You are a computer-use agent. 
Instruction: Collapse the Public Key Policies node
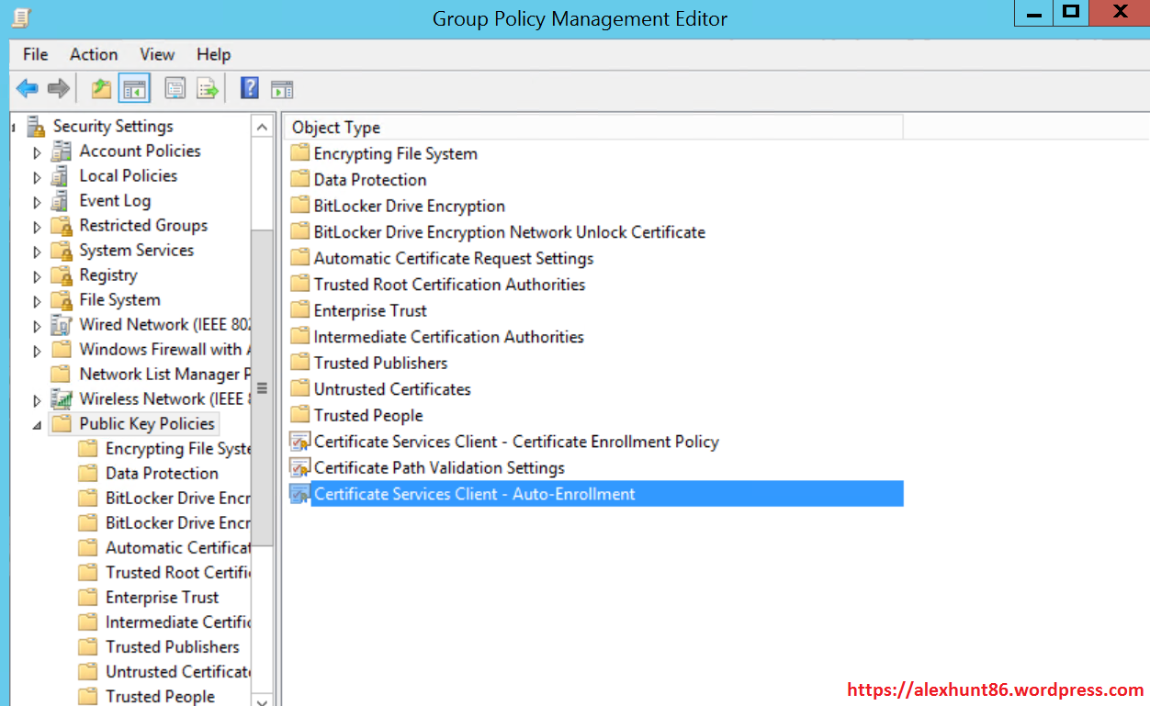[x=37, y=425]
